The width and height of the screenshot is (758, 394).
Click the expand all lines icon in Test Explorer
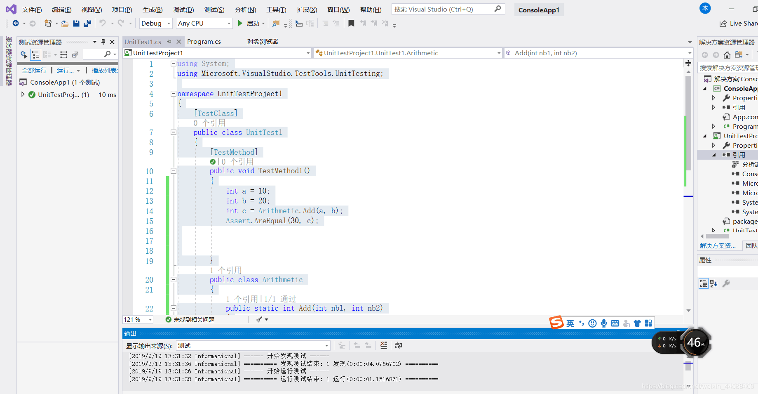[63, 54]
